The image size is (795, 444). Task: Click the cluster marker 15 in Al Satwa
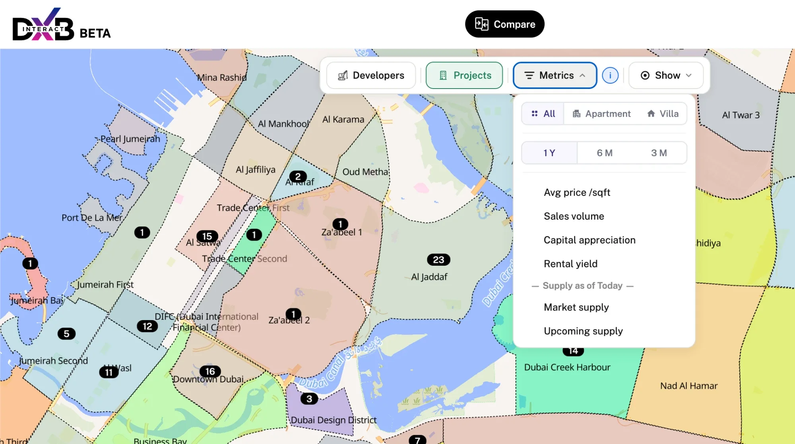(207, 236)
